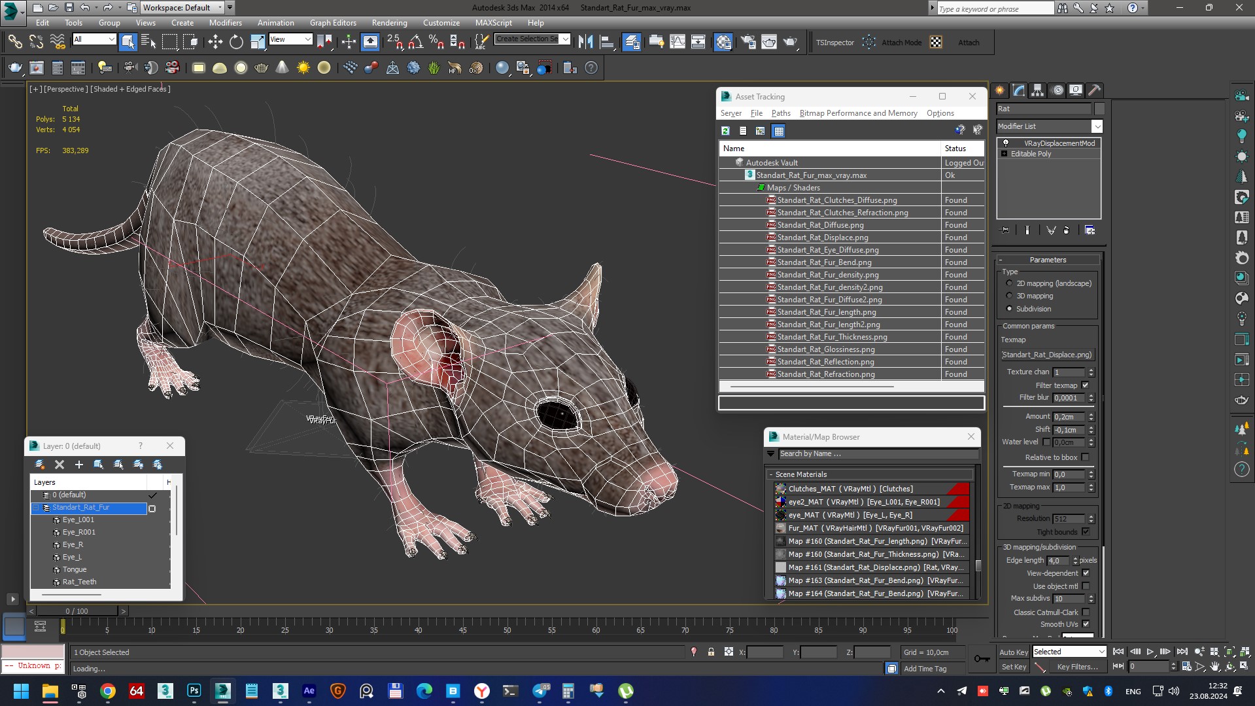Image resolution: width=1255 pixels, height=706 pixels.
Task: Open Motion command panel tab
Action: pyautogui.click(x=1057, y=90)
